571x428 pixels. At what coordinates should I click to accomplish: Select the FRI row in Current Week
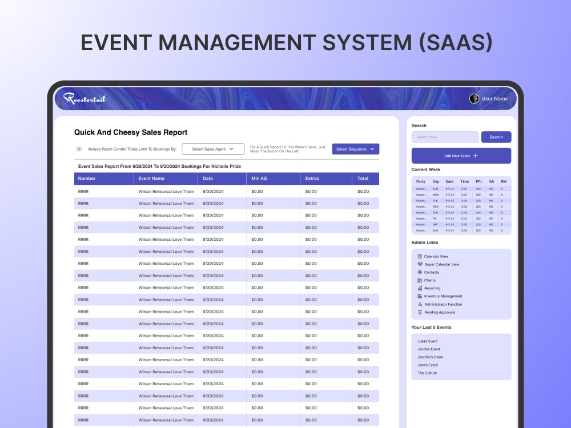pyautogui.click(x=461, y=219)
